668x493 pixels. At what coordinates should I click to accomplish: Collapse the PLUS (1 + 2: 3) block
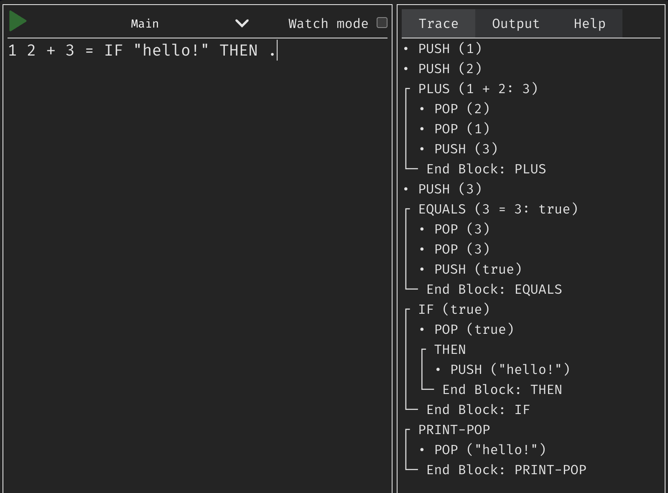click(477, 89)
